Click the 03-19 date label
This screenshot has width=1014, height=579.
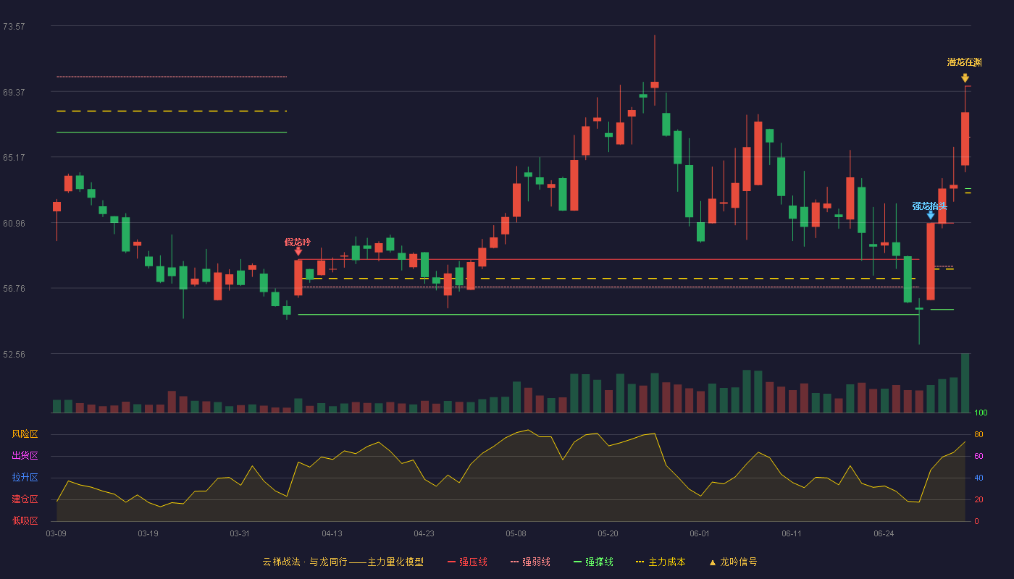148,533
